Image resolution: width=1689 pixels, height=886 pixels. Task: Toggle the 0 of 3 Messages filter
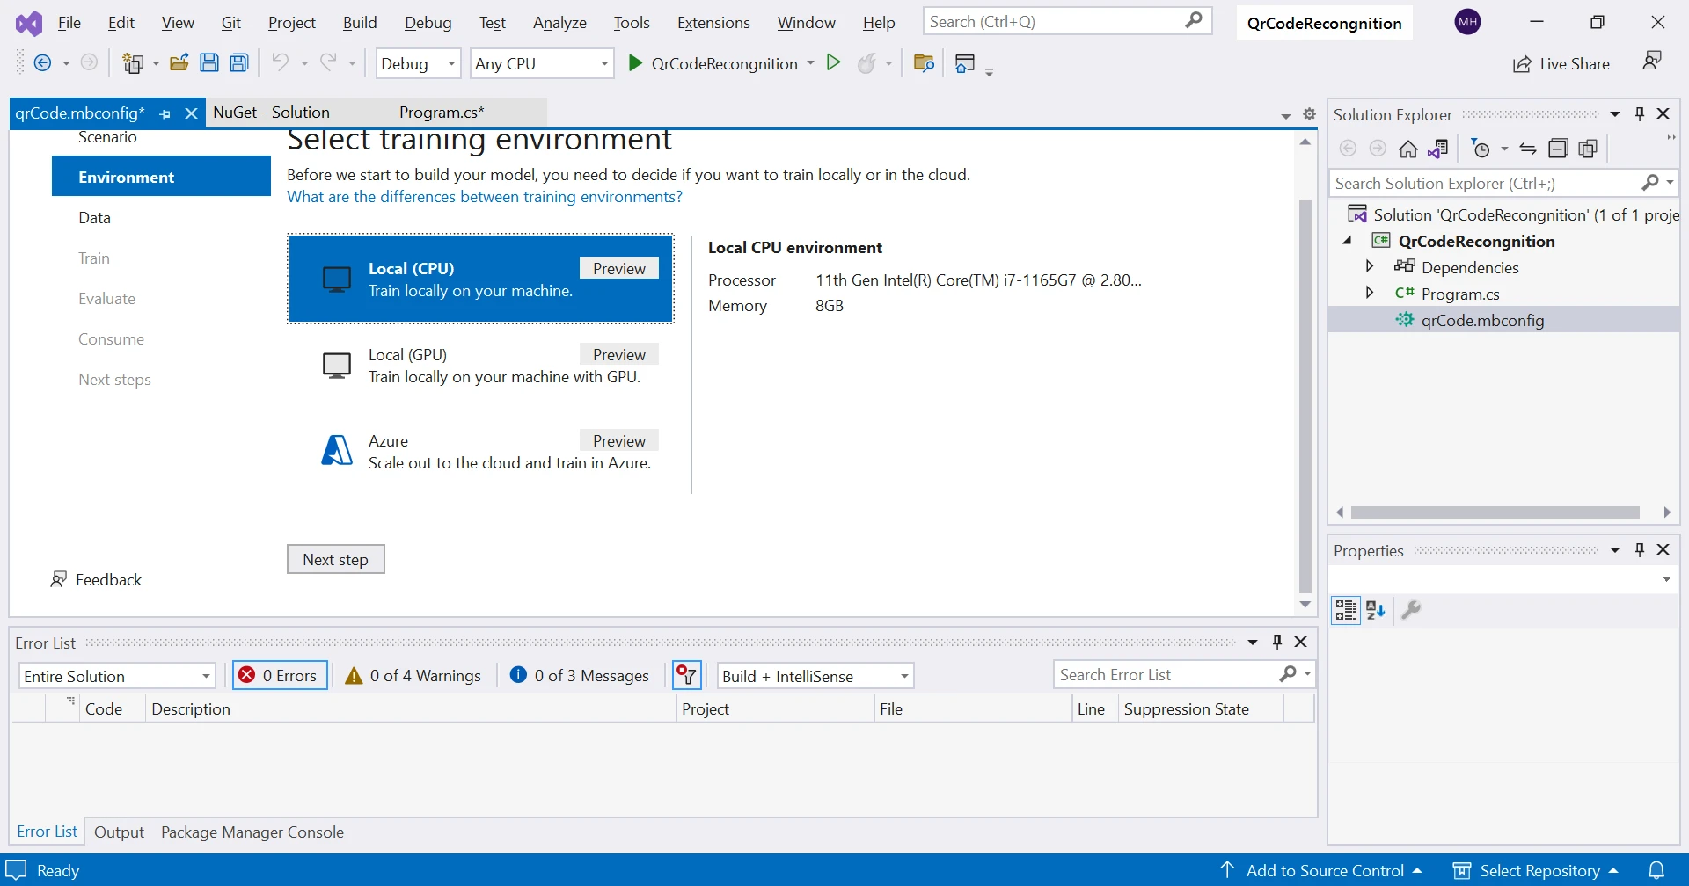580,675
